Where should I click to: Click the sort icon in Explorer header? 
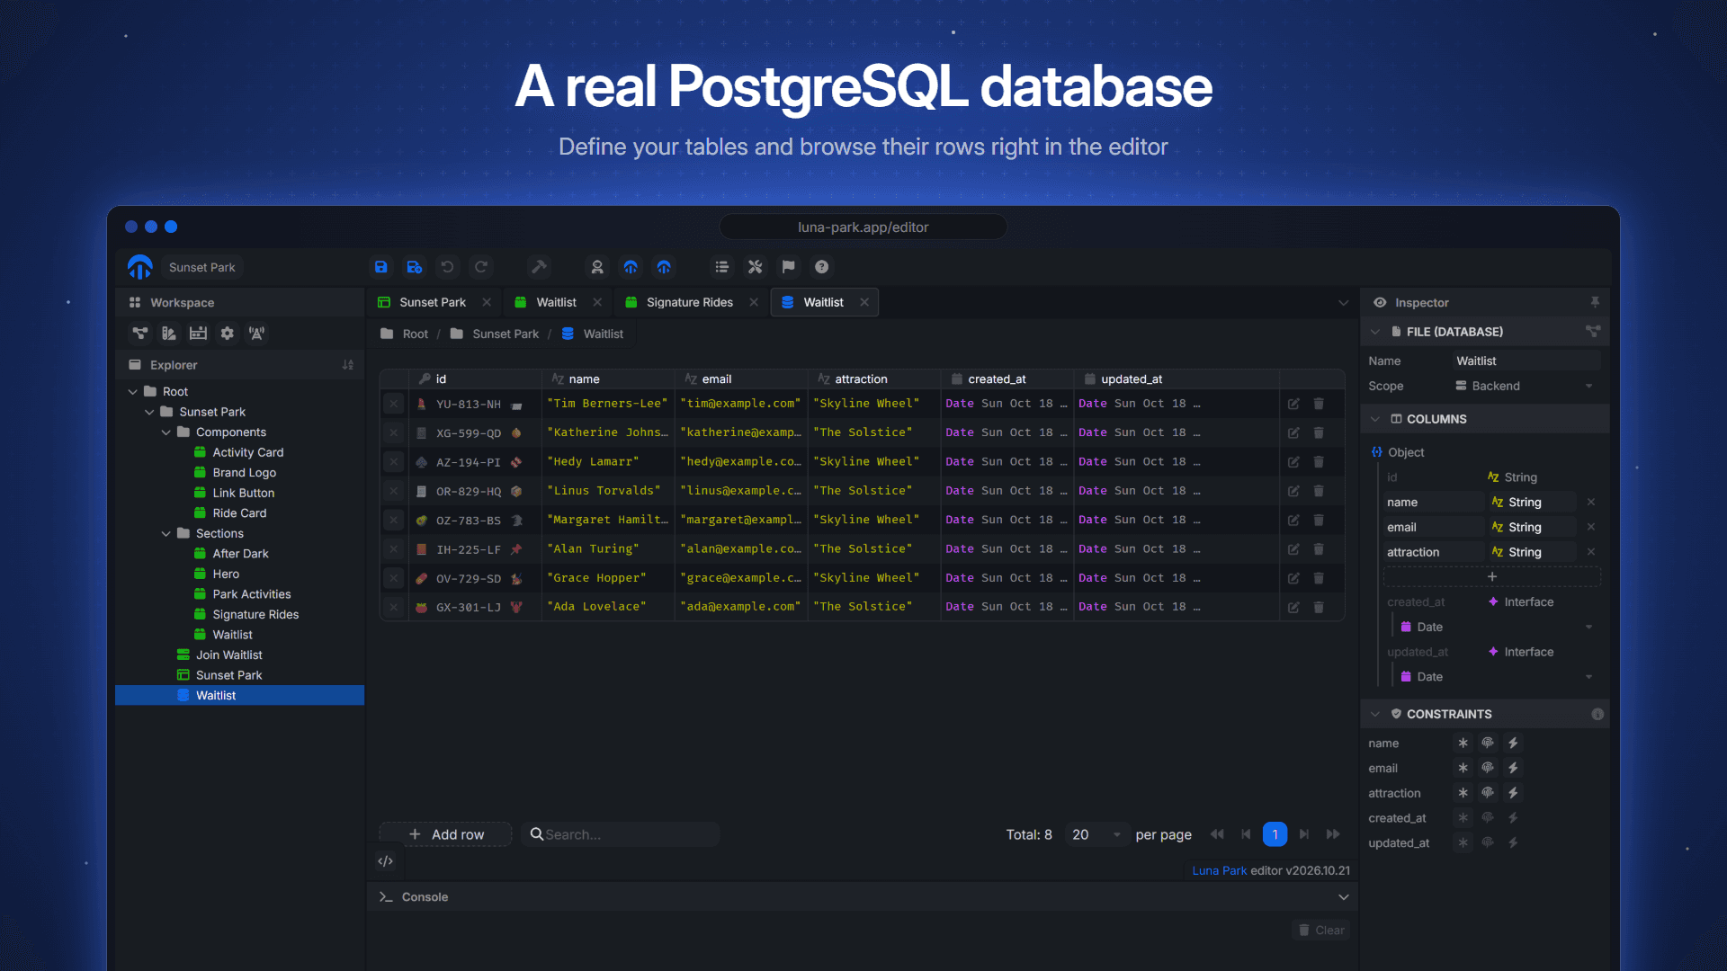(x=348, y=365)
